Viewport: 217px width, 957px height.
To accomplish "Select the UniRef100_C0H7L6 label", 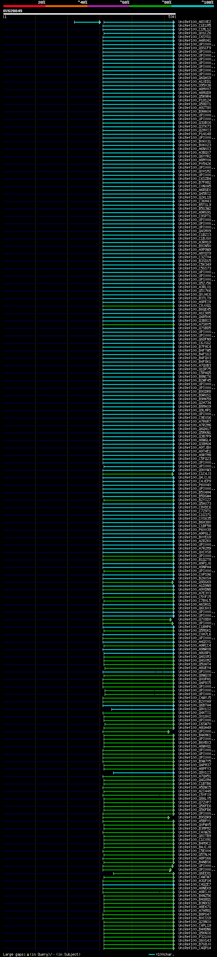I will tap(194, 634).
